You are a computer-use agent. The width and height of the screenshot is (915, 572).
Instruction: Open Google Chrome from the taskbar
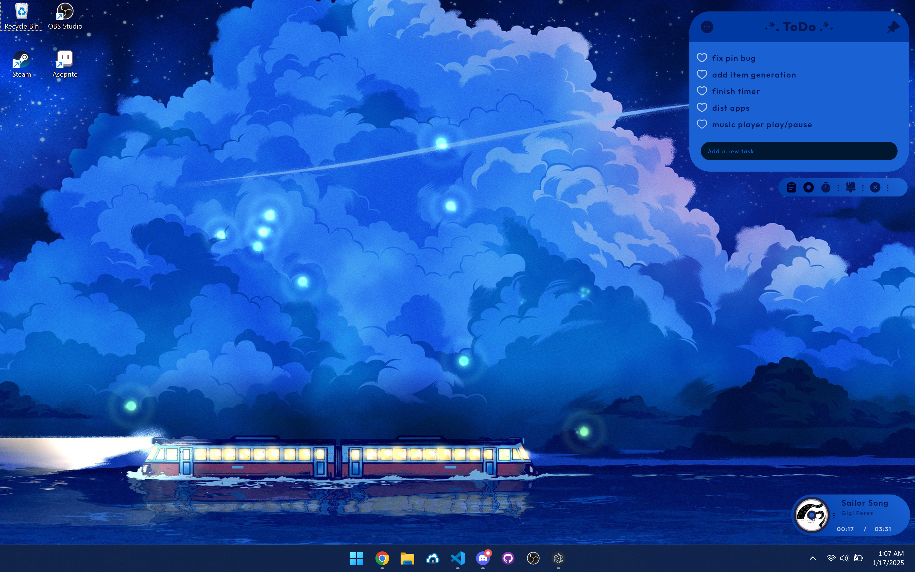pyautogui.click(x=382, y=558)
